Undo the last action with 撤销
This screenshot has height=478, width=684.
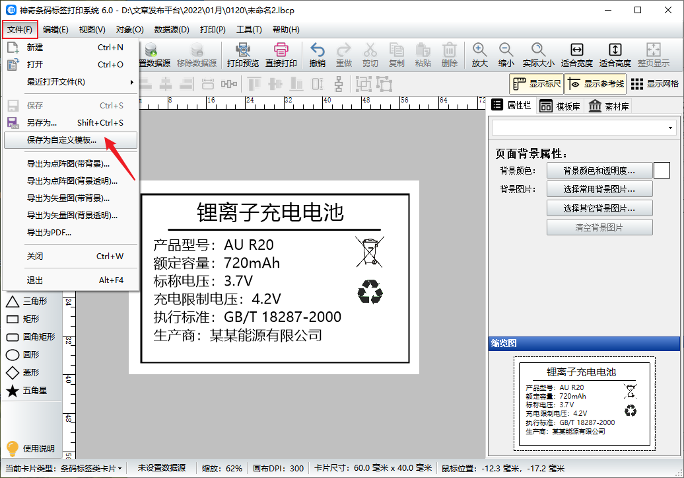click(x=317, y=55)
